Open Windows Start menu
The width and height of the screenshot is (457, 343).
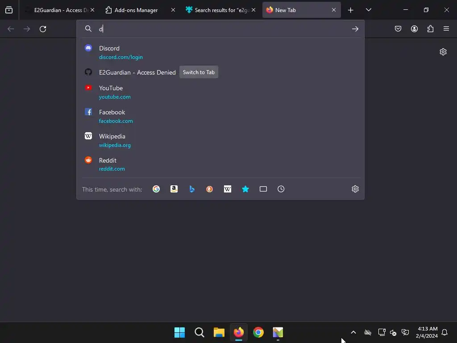tap(179, 332)
